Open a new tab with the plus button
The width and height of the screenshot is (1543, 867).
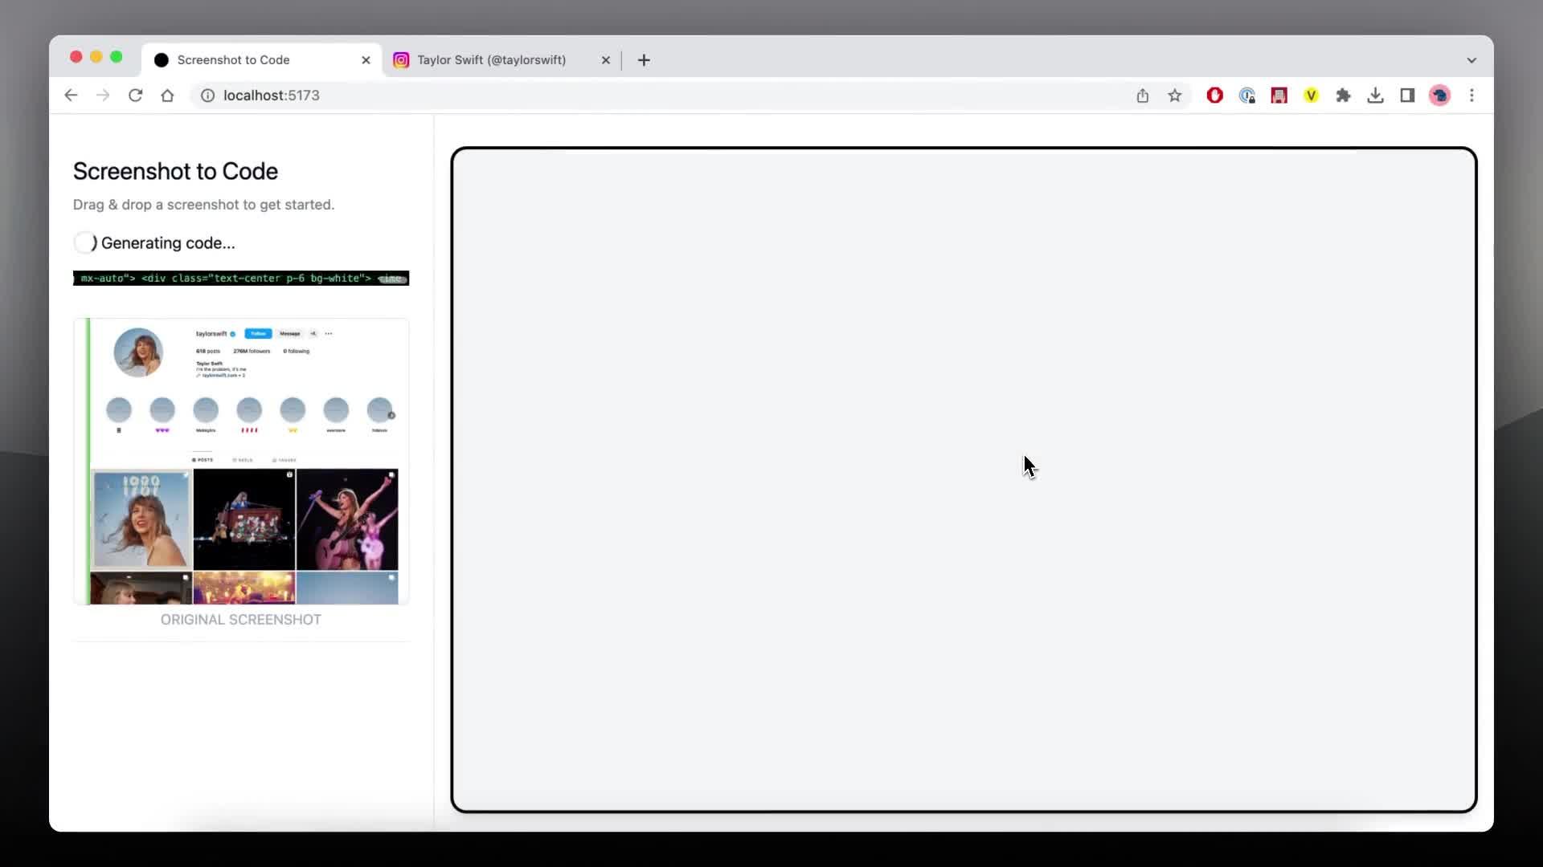tap(645, 59)
